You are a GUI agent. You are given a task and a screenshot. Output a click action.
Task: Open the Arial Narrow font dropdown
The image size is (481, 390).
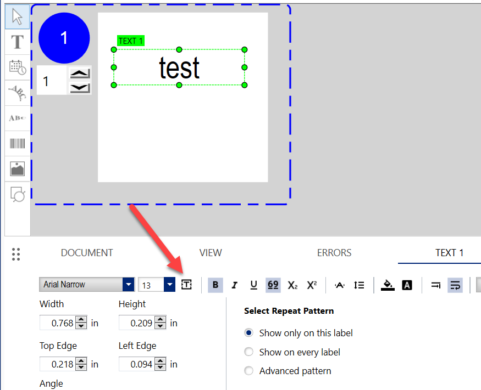128,285
